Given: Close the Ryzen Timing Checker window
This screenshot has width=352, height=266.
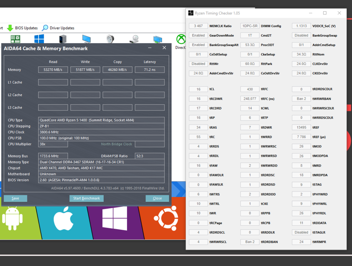Looking at the screenshot, I should (x=339, y=13).
